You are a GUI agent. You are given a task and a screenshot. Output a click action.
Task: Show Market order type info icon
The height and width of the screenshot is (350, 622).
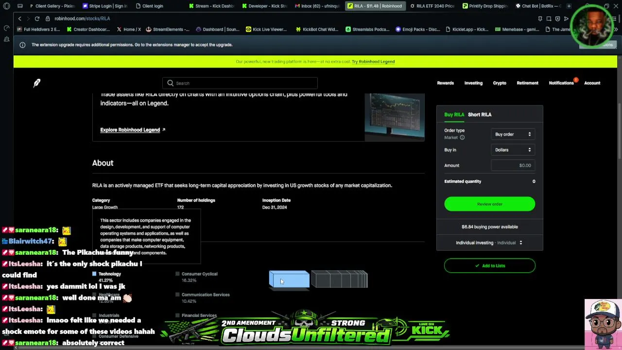462,138
